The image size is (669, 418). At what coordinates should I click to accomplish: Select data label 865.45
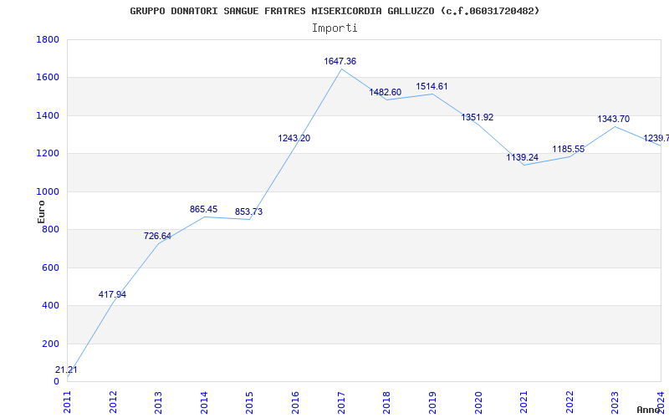(203, 209)
